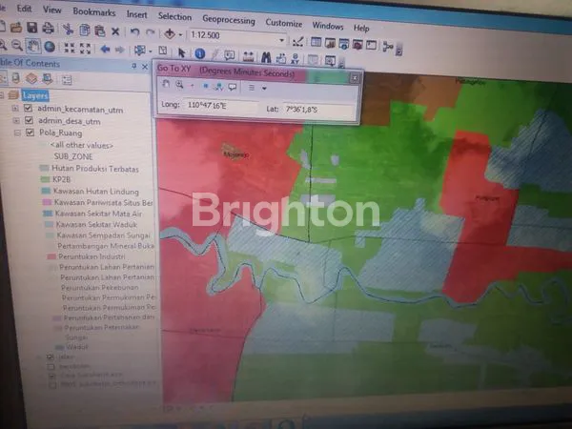
Task: Undo the last action
Action: [x=134, y=32]
